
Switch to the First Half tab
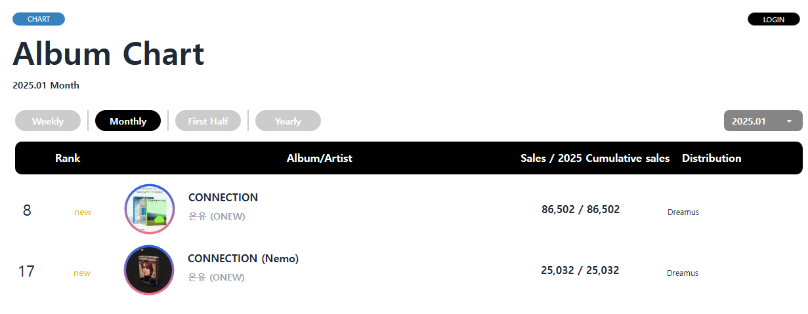tap(208, 121)
